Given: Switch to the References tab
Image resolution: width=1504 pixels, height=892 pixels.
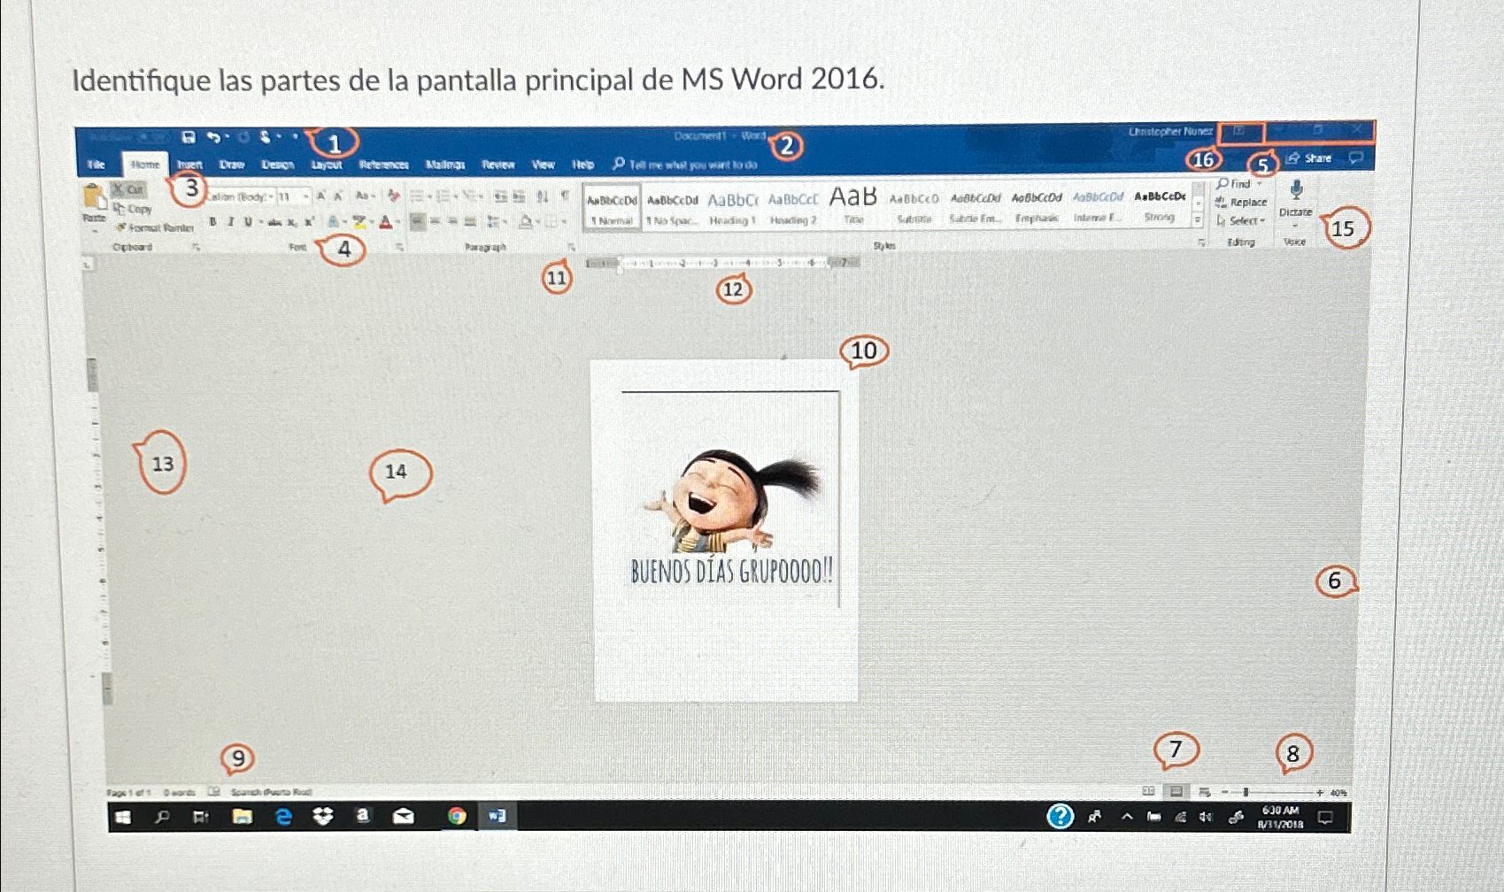Looking at the screenshot, I should click(383, 165).
